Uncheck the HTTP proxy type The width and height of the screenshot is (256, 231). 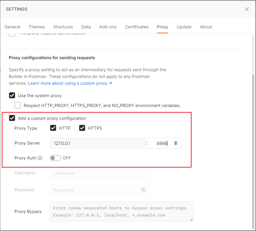pyautogui.click(x=53, y=128)
